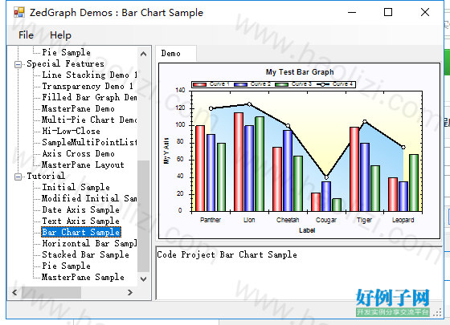Viewport: 450px width, 325px height.
Task: Click the Cougar axis label
Action: click(326, 220)
